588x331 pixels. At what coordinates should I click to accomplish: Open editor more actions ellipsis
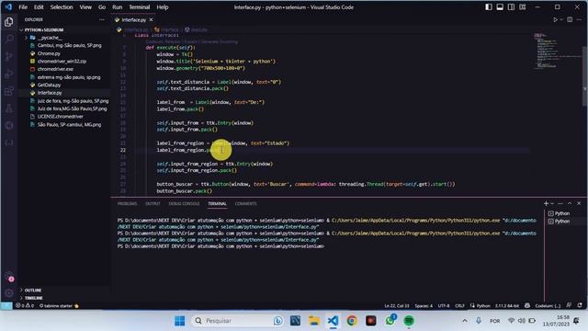click(x=580, y=19)
